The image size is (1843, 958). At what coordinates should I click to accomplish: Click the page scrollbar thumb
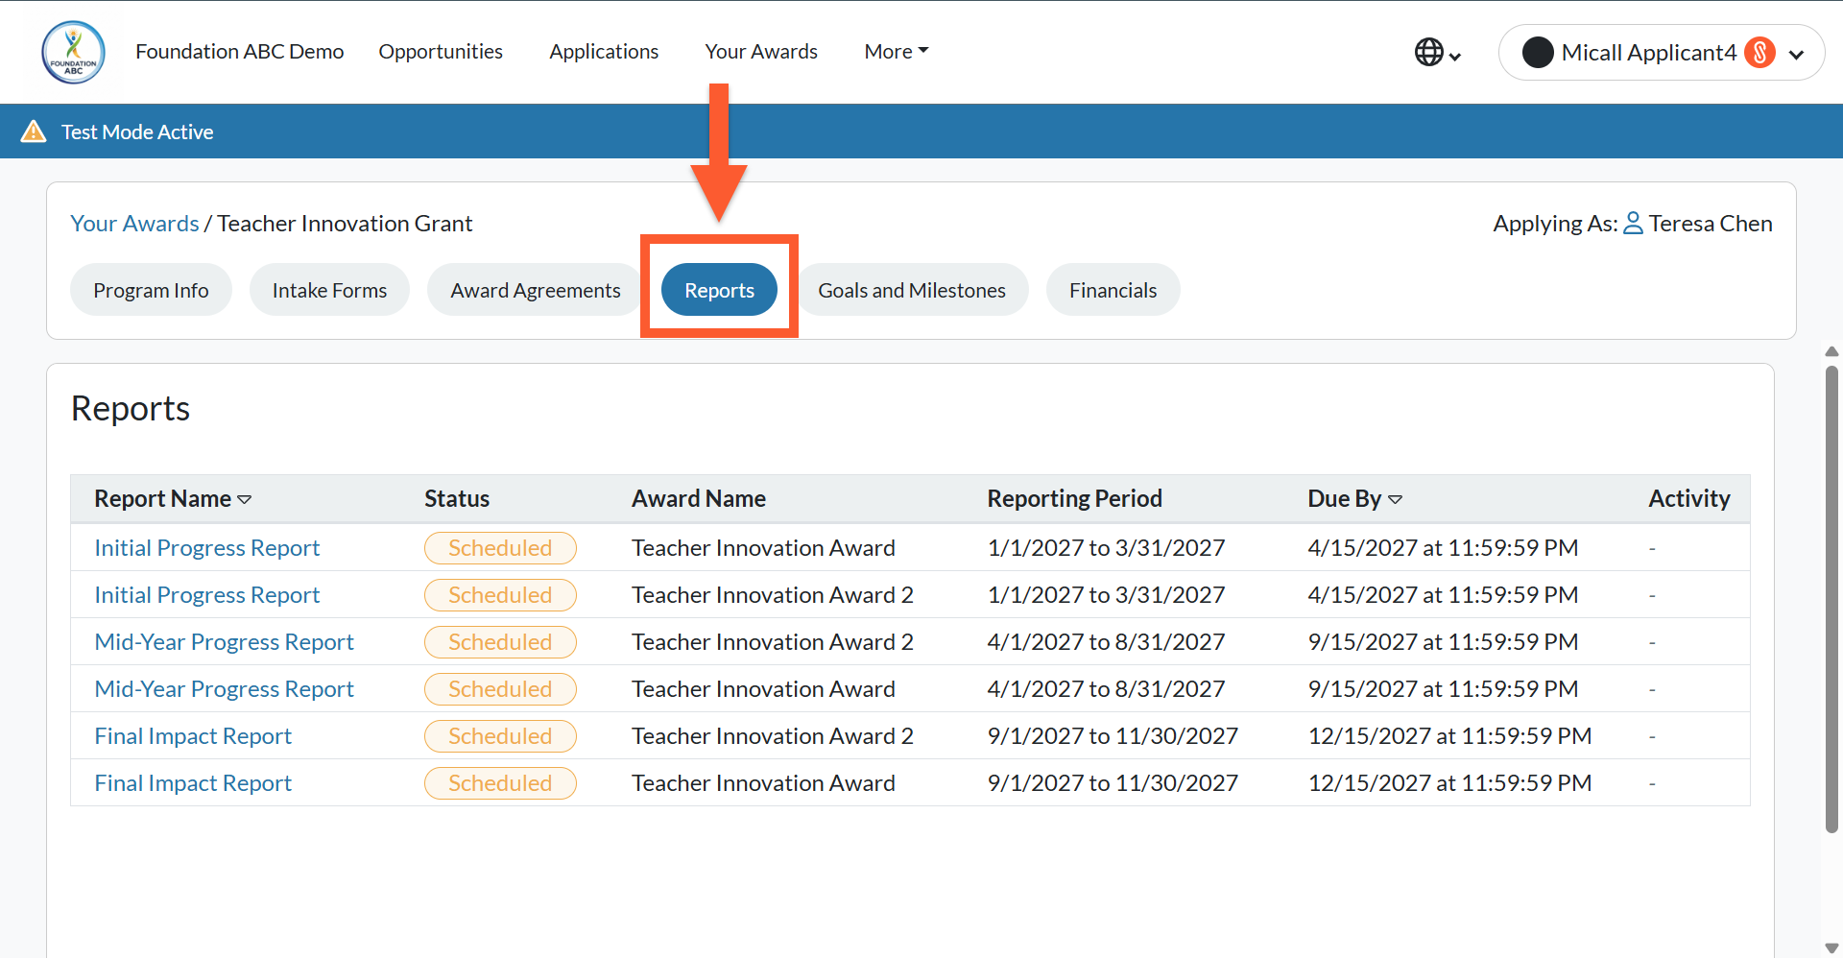click(x=1831, y=599)
